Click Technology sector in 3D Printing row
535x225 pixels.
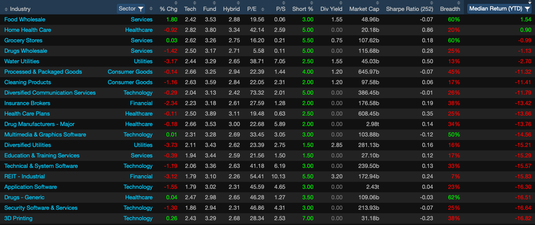(x=138, y=218)
